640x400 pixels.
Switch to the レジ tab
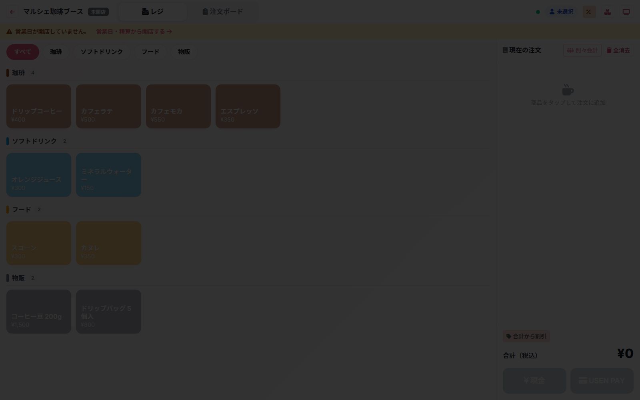[153, 12]
